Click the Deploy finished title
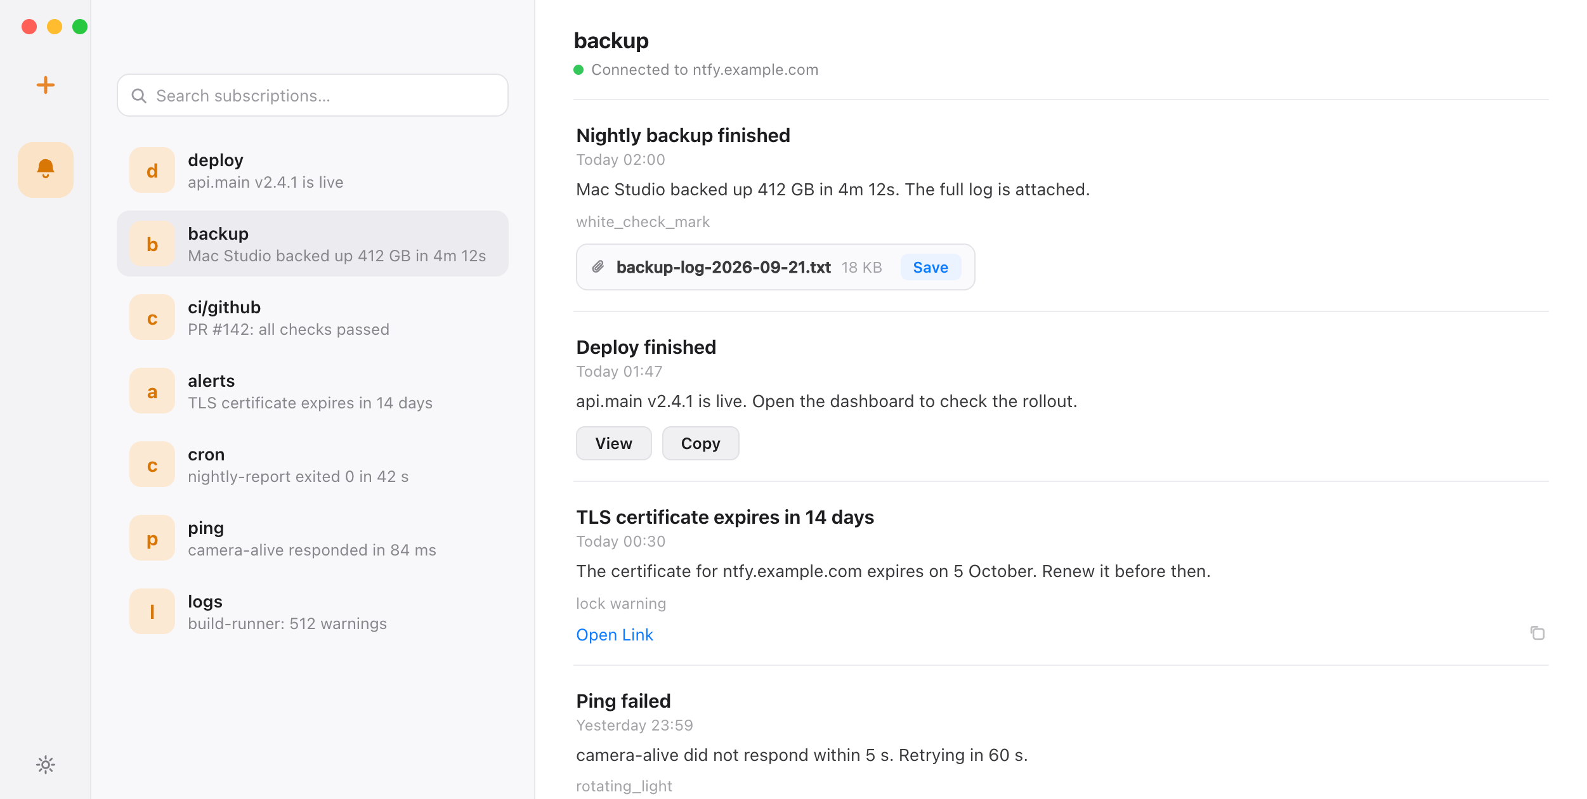Viewport: 1587px width, 799px height. tap(646, 347)
